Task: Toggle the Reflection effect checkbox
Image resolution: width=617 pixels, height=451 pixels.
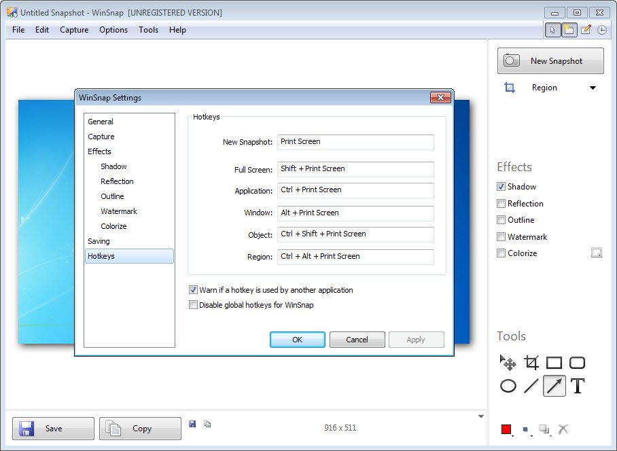Action: tap(501, 204)
